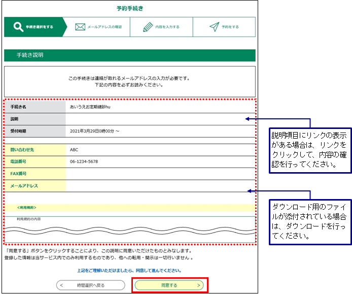Image resolution: width=352 pixels, height=294 pixels.
Task: Click the paper plane icon for reservation step
Action: point(214,27)
